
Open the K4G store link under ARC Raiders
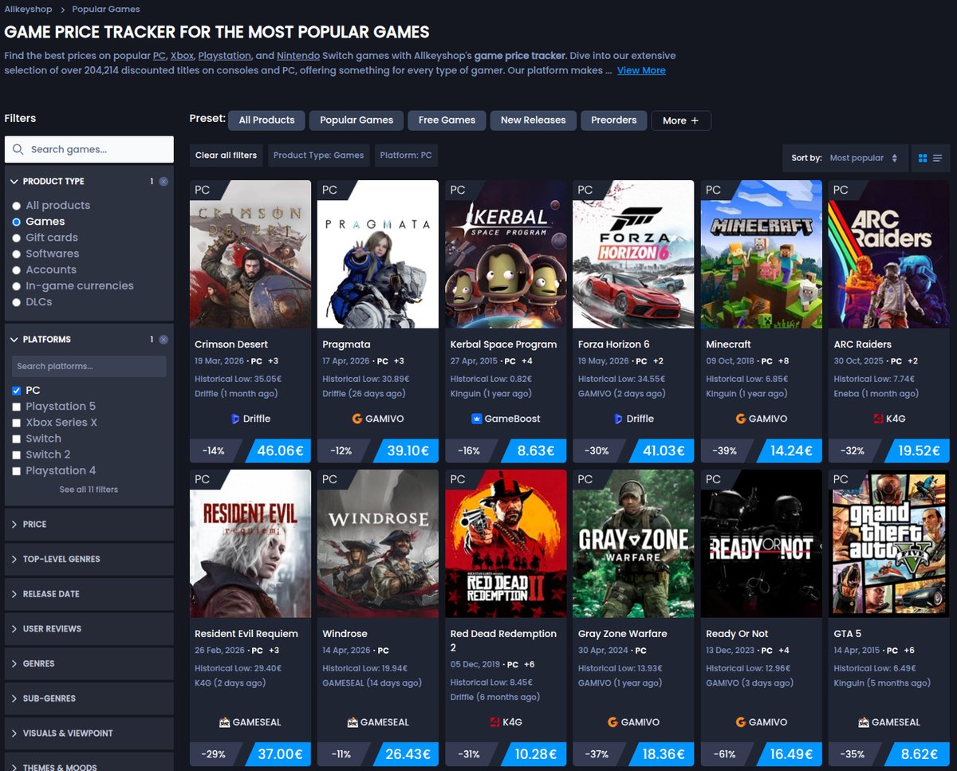pos(888,417)
